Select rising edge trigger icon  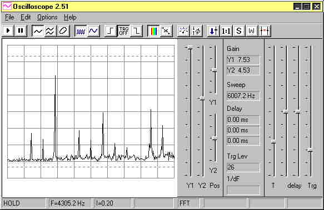point(111,31)
